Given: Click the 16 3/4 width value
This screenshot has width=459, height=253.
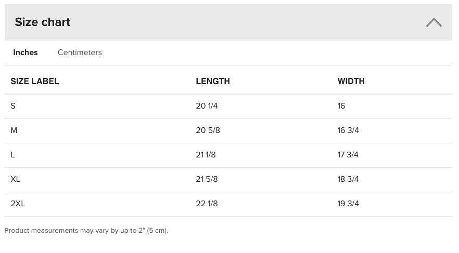Looking at the screenshot, I should [348, 130].
